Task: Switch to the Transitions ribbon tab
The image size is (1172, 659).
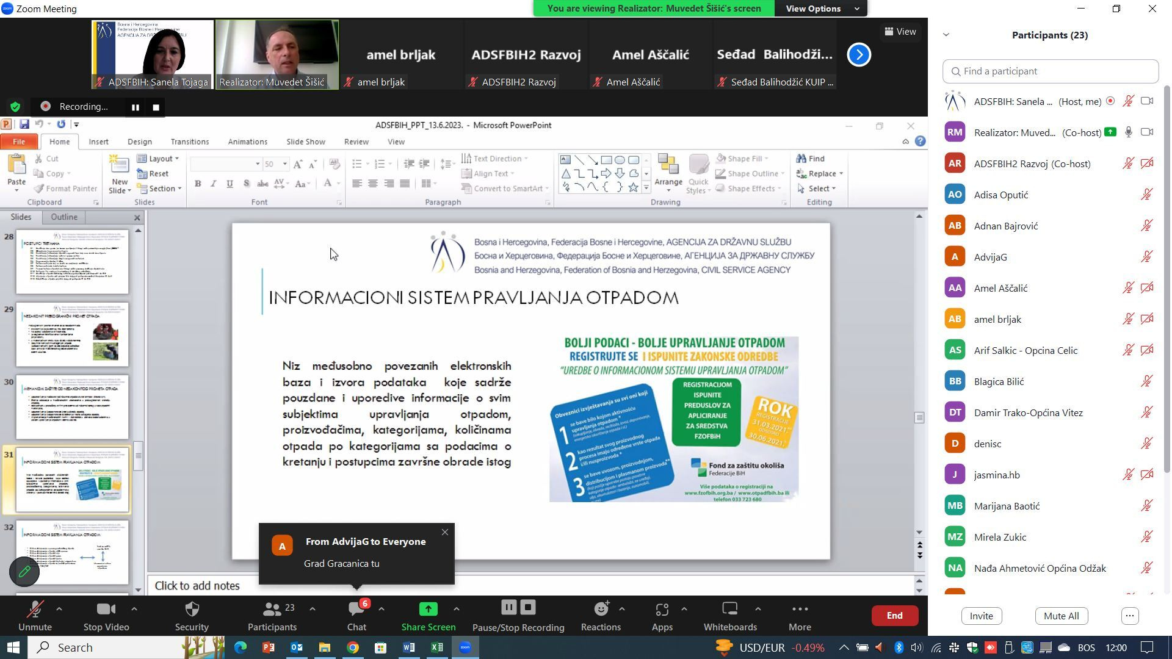Action: (189, 142)
